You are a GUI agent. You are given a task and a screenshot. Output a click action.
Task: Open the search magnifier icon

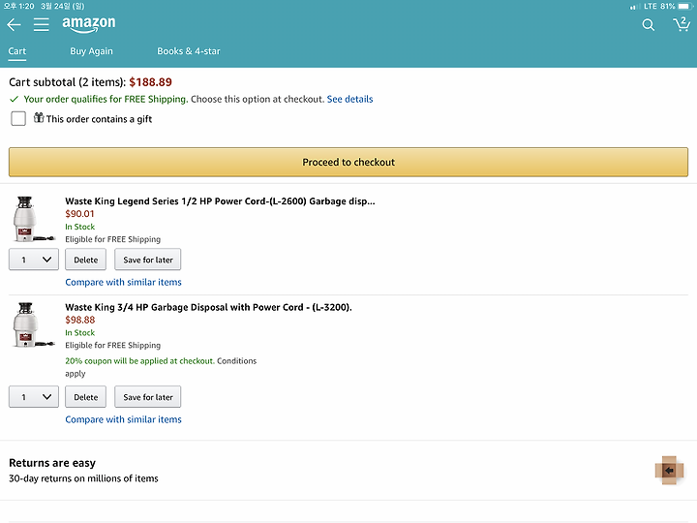tap(648, 25)
